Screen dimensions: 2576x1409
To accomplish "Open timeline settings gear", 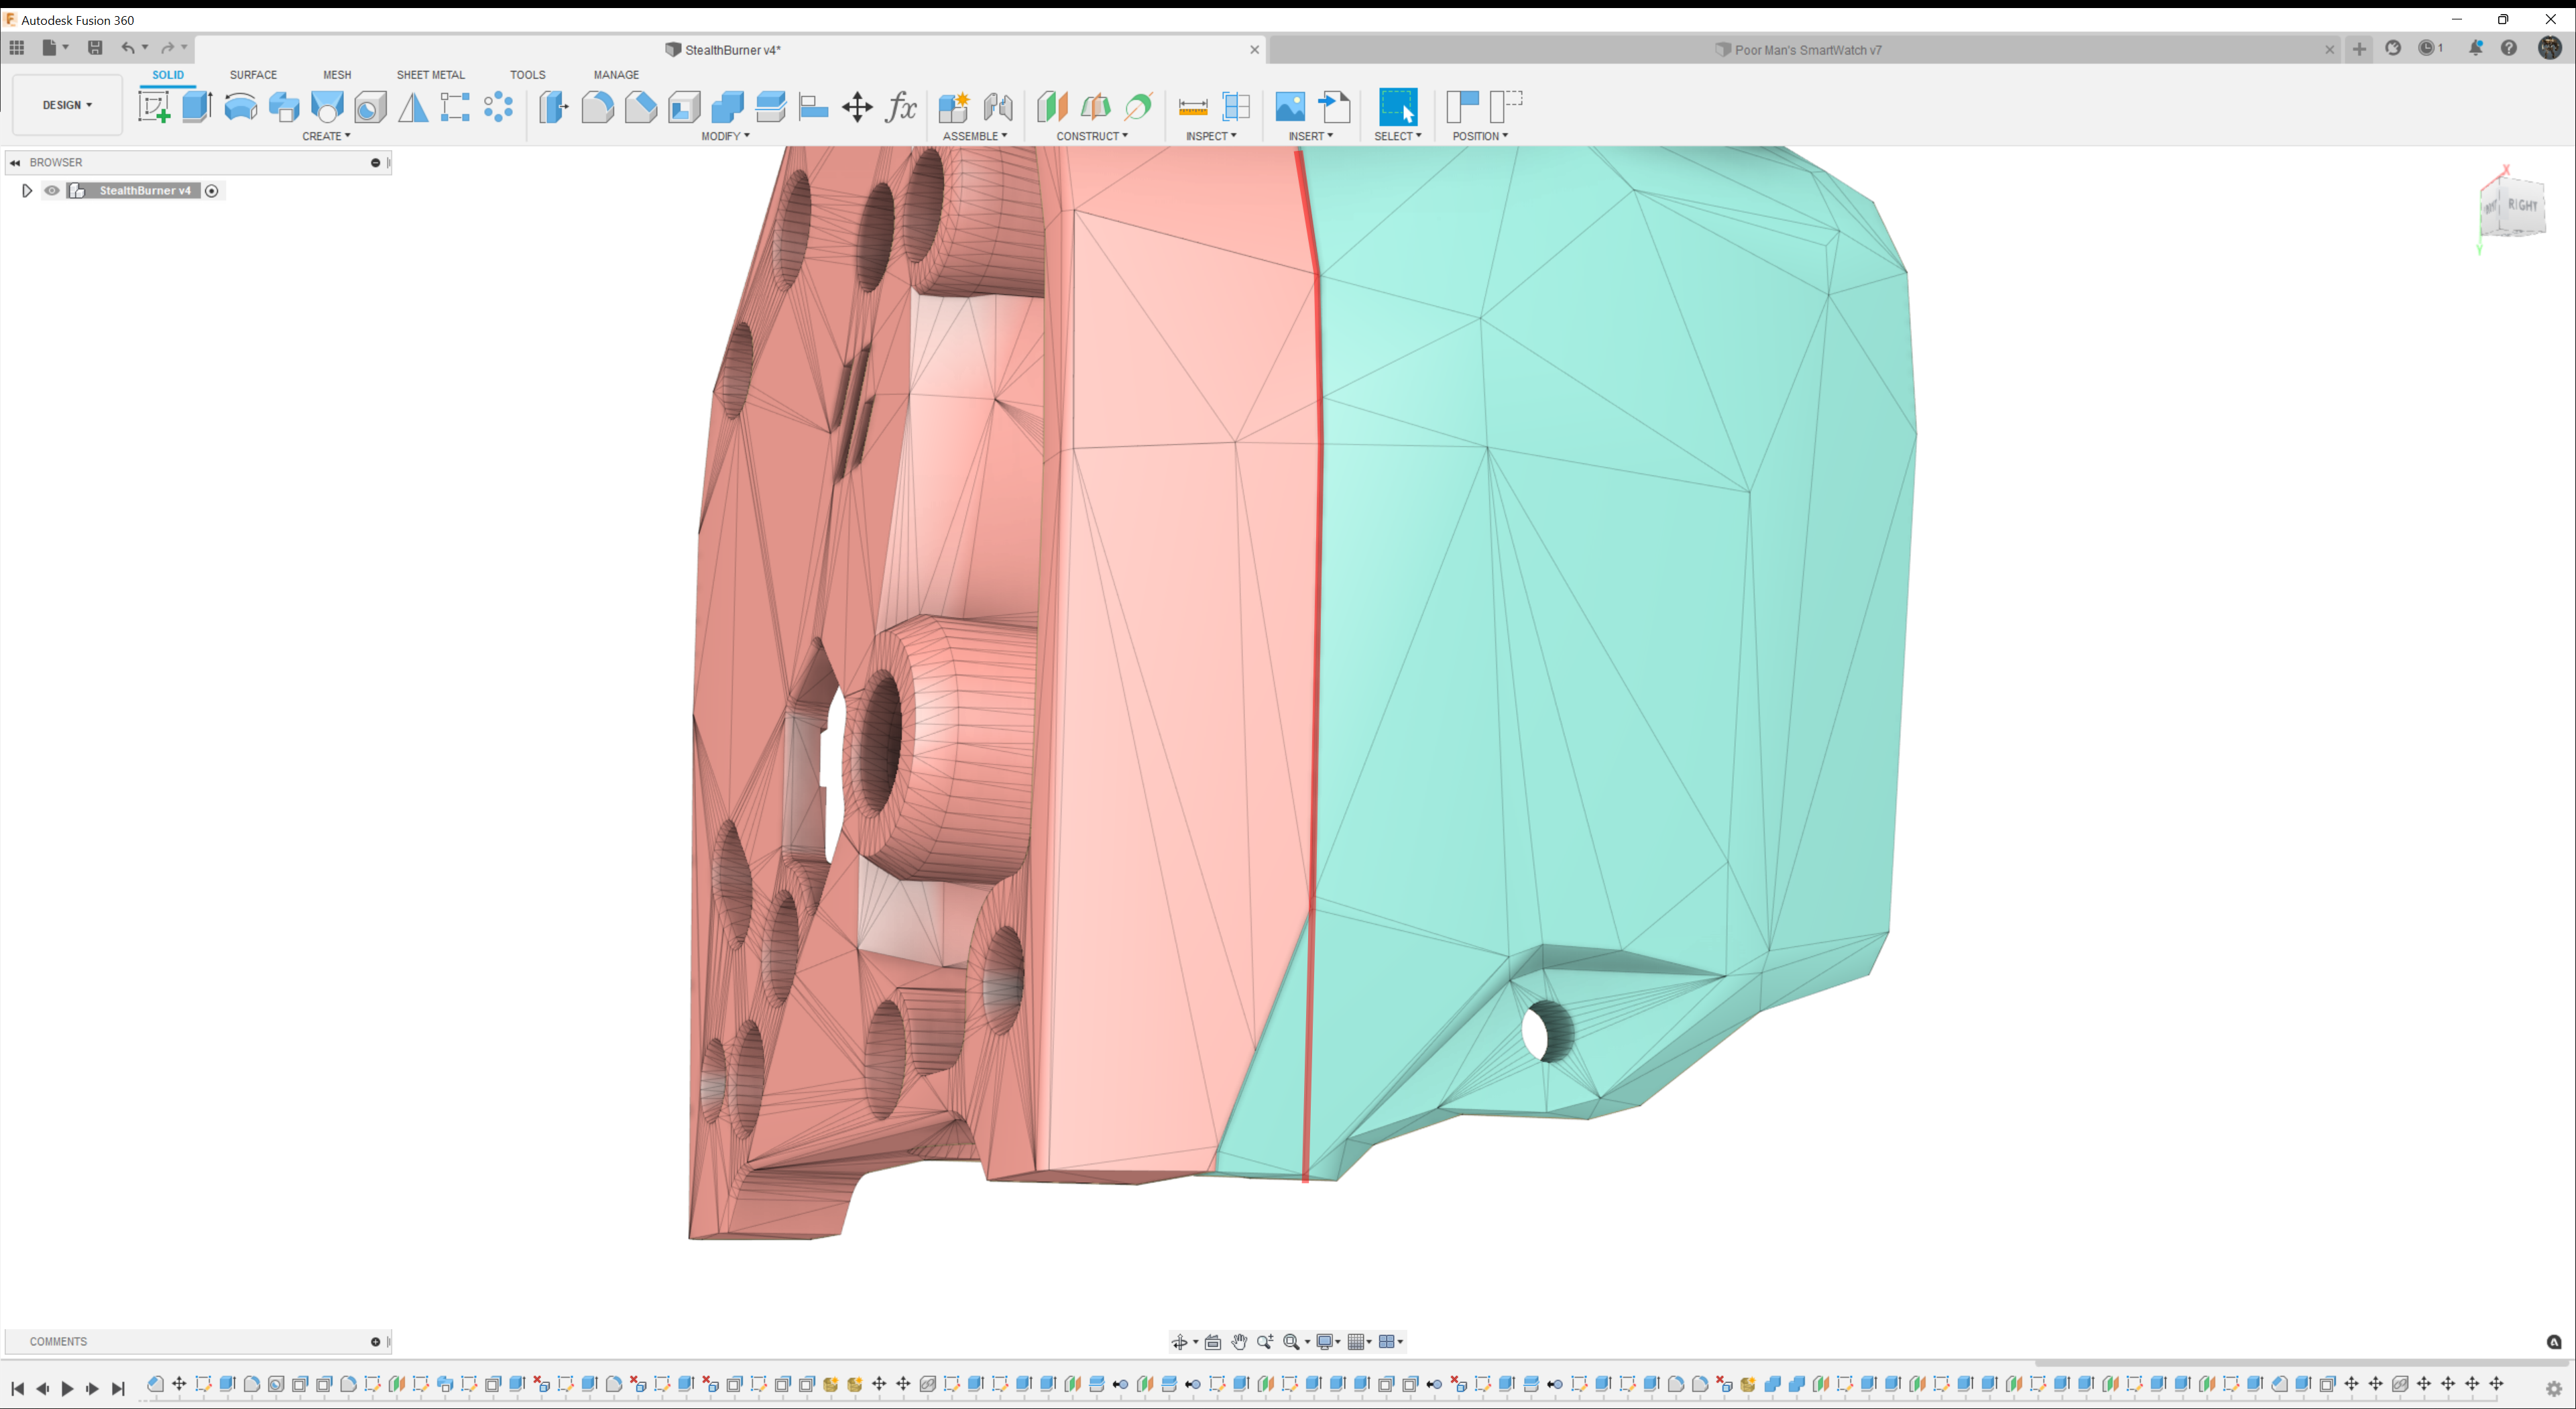I will coord(2554,1388).
